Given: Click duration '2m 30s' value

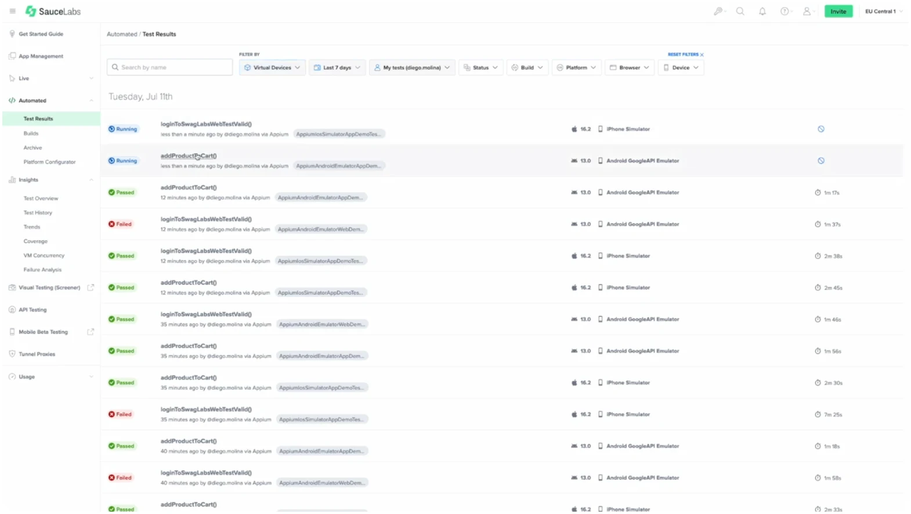Looking at the screenshot, I should pos(833,383).
